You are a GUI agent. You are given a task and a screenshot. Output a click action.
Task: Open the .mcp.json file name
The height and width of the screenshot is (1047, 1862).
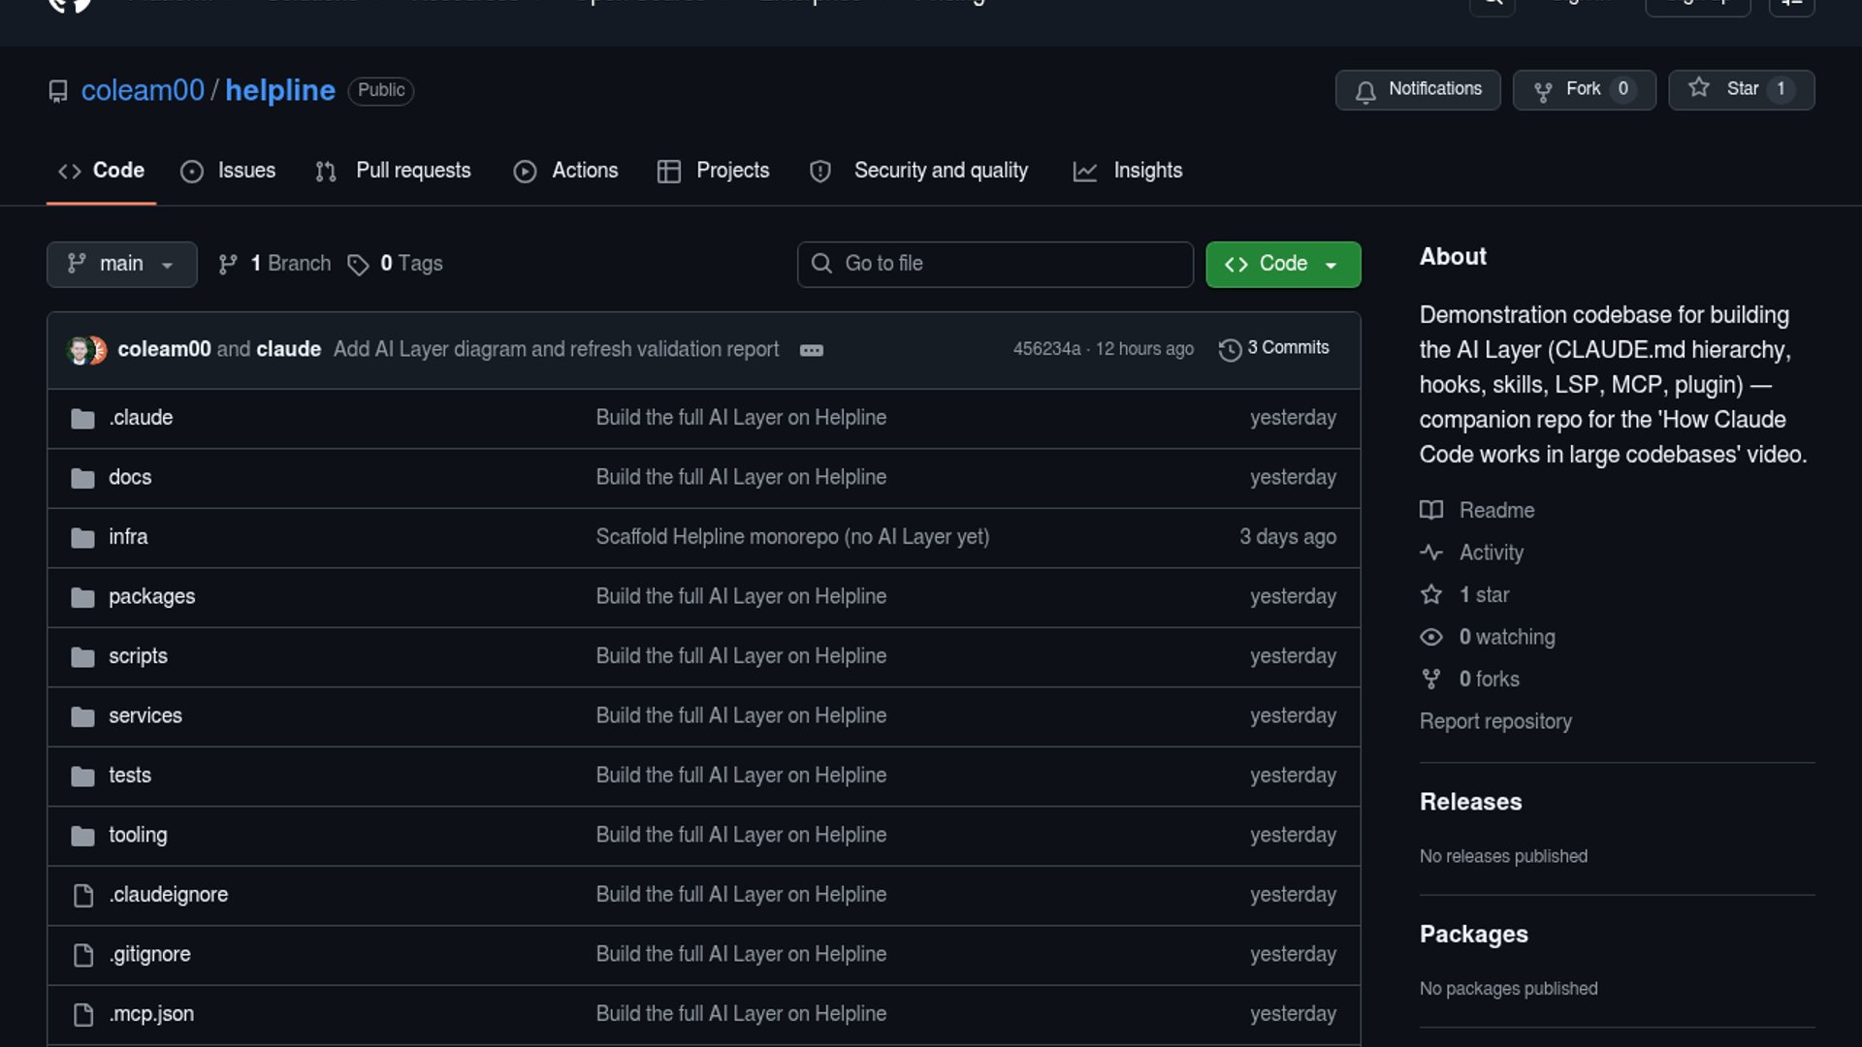click(151, 1014)
